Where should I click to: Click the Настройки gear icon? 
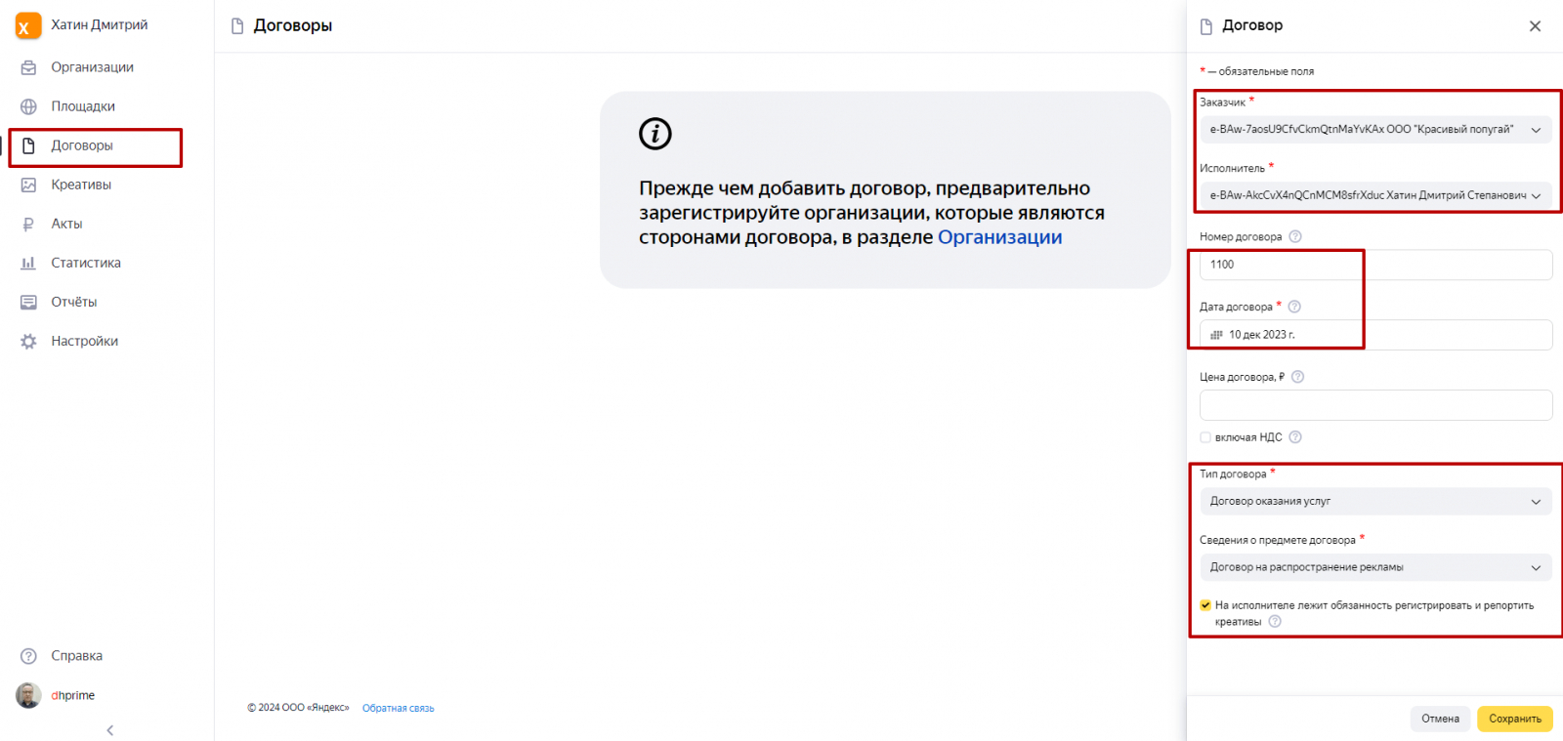pyautogui.click(x=29, y=341)
